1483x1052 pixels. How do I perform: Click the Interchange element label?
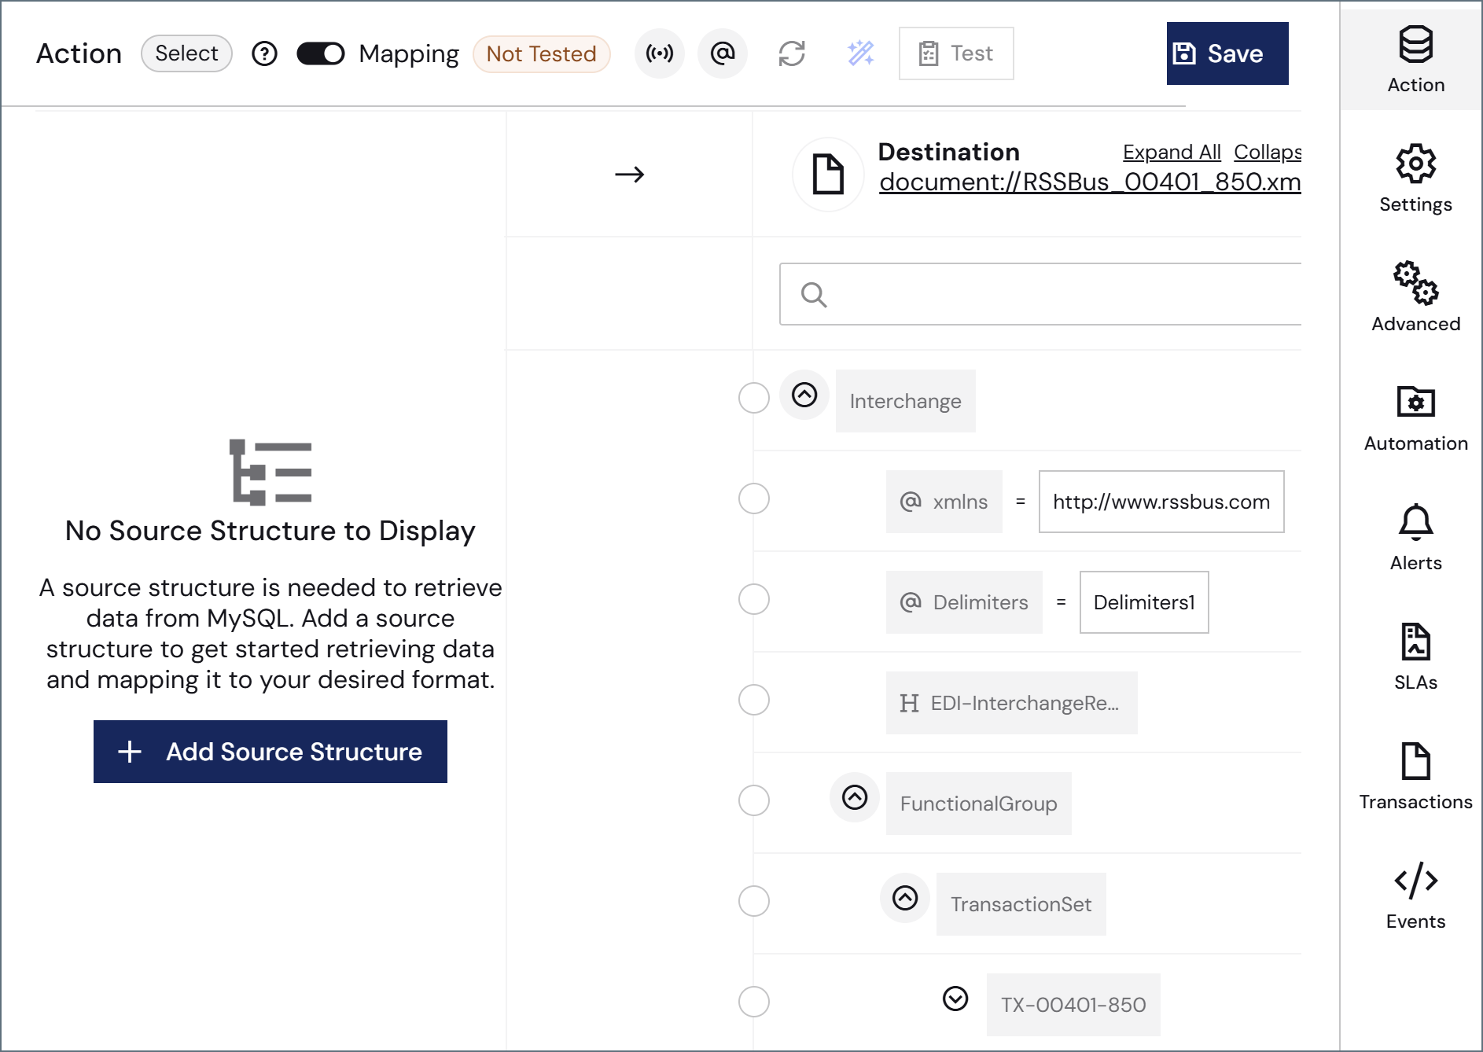click(906, 401)
